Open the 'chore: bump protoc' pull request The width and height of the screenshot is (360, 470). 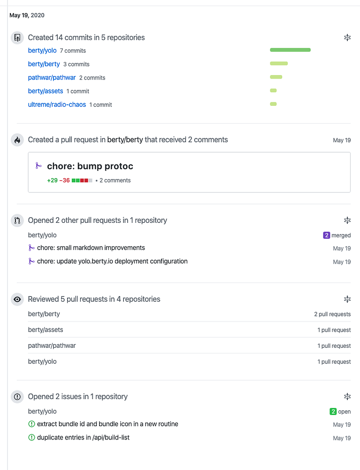[90, 166]
